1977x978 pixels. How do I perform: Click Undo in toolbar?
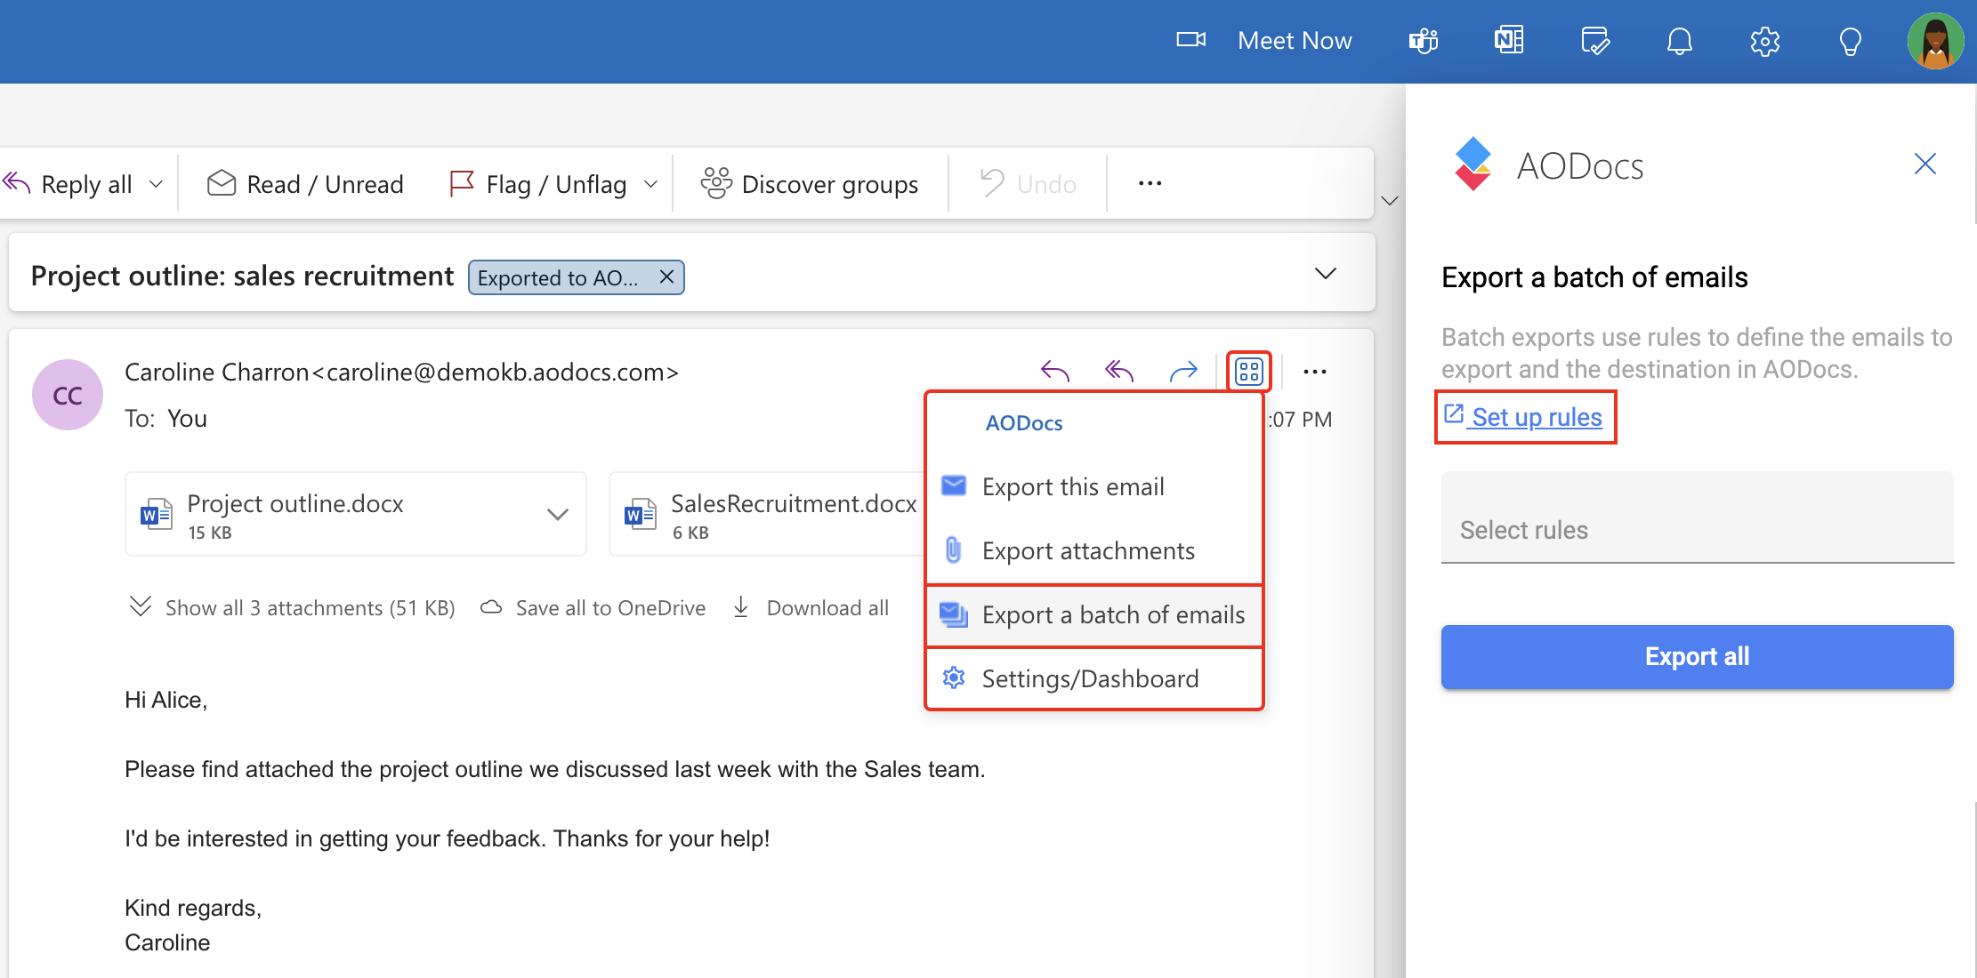[x=1028, y=184]
